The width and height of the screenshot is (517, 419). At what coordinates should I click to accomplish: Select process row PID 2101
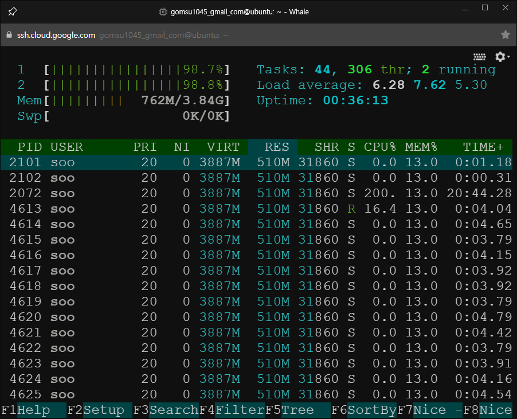(x=257, y=162)
